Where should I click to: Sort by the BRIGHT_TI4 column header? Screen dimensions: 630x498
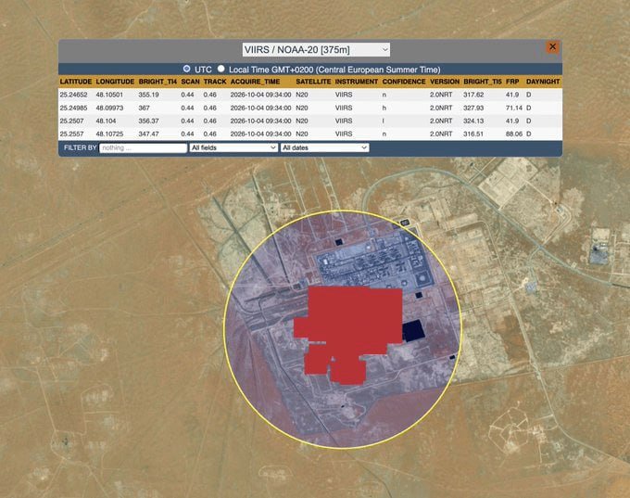tap(157, 82)
